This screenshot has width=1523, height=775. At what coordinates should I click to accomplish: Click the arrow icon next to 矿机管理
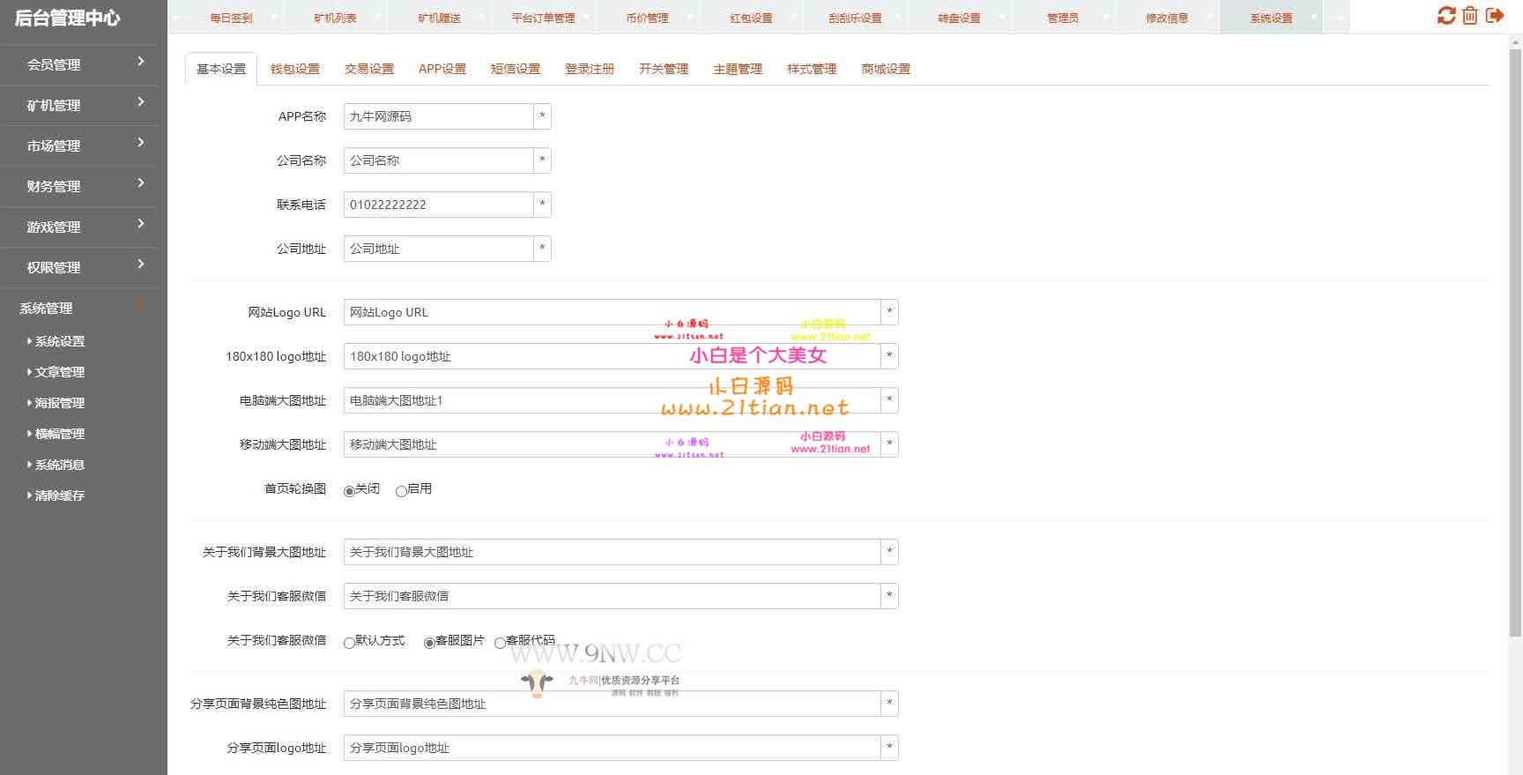coord(141,102)
